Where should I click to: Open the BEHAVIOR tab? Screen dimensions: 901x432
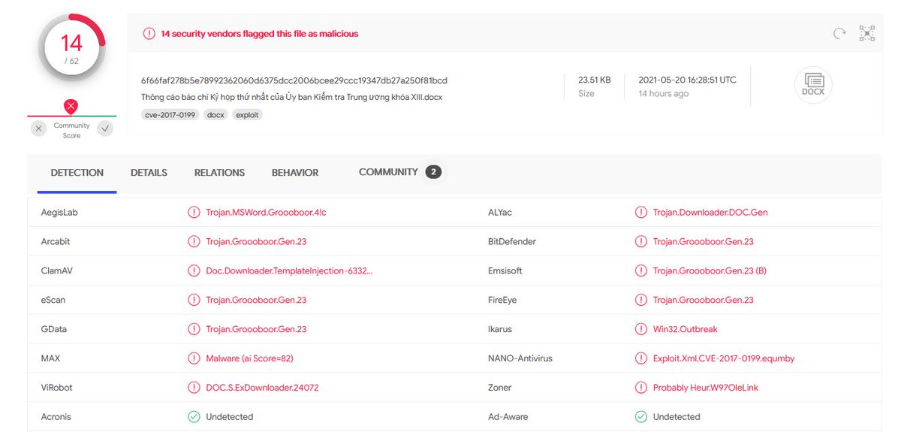295,173
